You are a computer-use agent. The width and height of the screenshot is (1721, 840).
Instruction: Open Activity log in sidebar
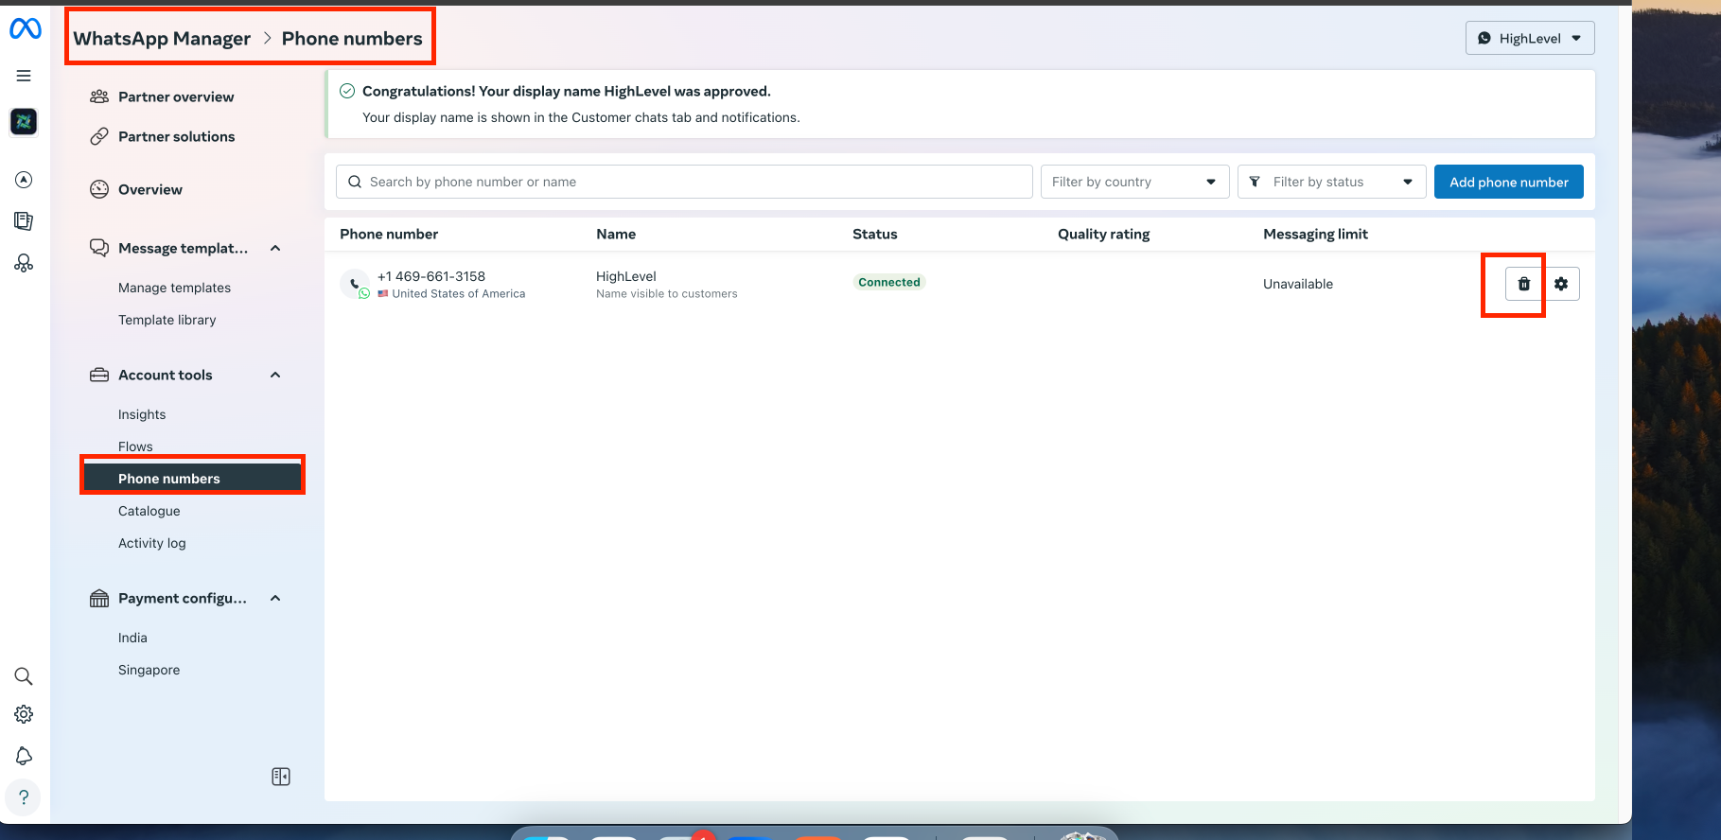pos(151,543)
